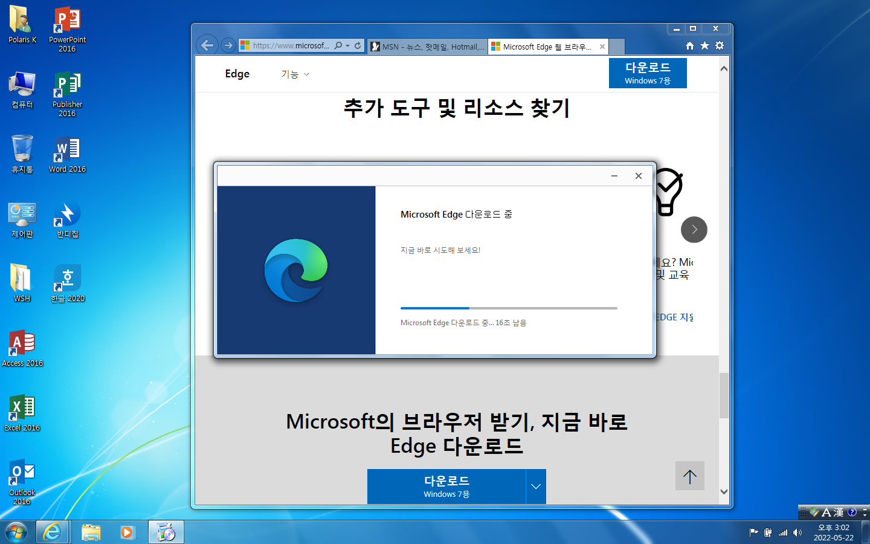Select the 컴퓨터 desktop icon
This screenshot has height=544, width=870.
point(22,89)
